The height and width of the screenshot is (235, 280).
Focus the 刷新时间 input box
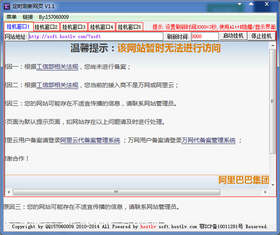[204, 36]
